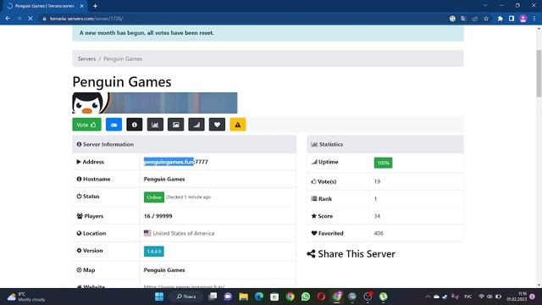Viewport: 542px width, 305px height.
Task: Open Microsoft Edge from the taskbar
Action: point(259,297)
